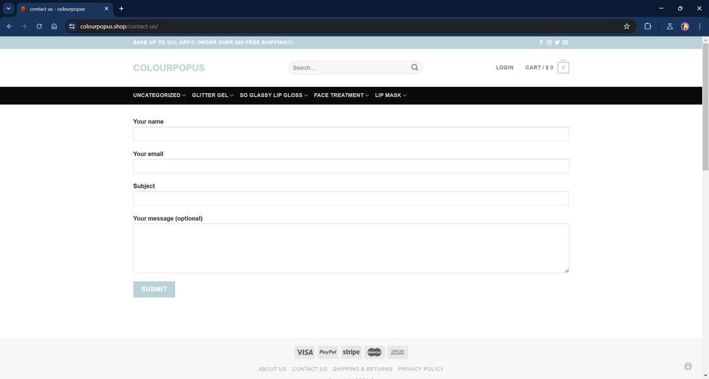Click the PayPal payment badge

[328, 353]
